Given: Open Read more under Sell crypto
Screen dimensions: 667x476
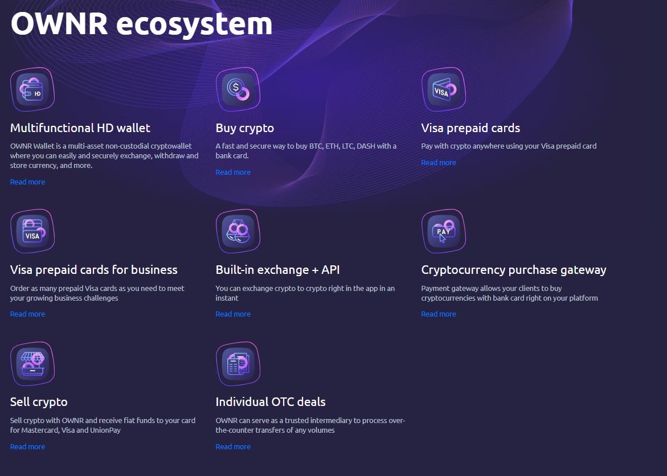Looking at the screenshot, I should (x=27, y=446).
